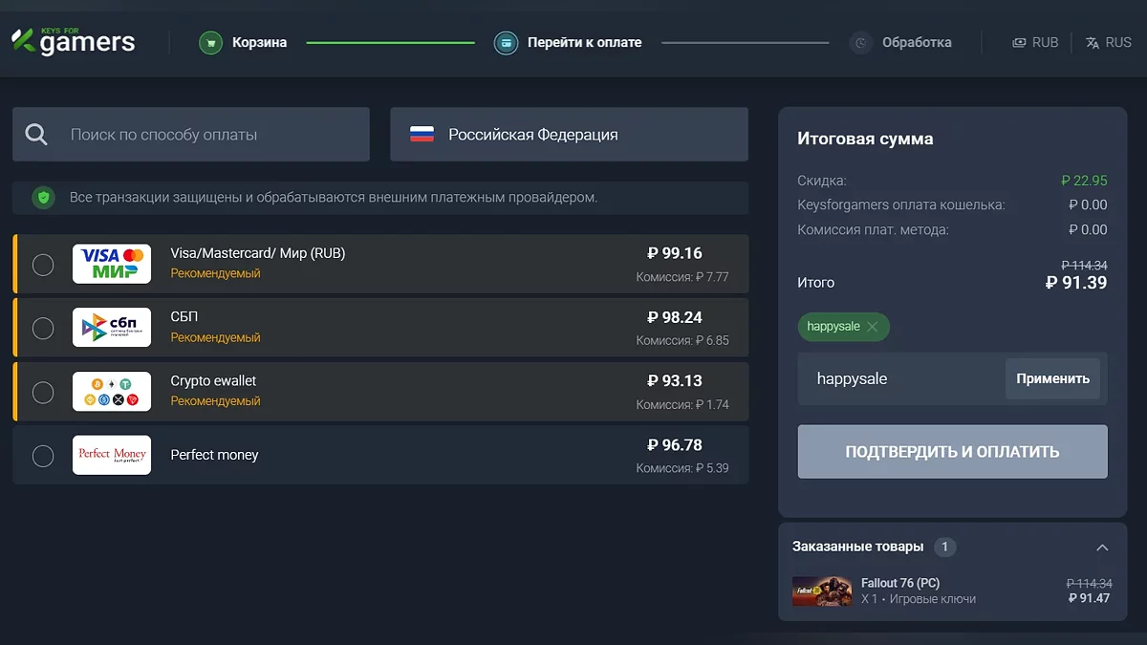The height and width of the screenshot is (645, 1147).
Task: Open the RUB currency selector
Action: click(x=1035, y=43)
